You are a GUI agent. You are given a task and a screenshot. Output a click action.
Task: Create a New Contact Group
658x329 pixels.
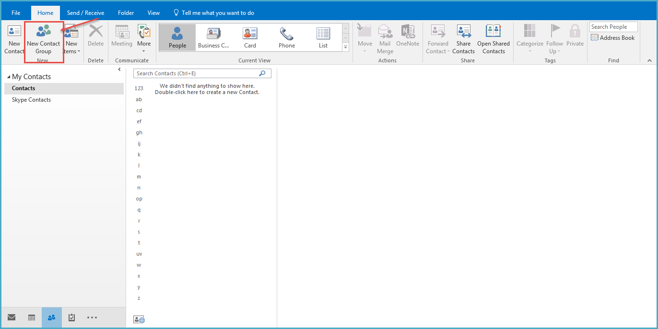point(43,39)
